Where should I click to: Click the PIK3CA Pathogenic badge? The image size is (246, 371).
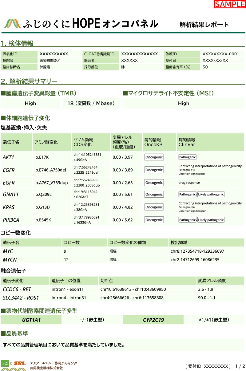[x=188, y=220]
